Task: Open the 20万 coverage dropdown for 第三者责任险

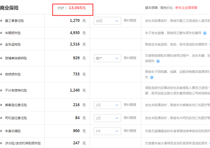Action: (x=107, y=21)
